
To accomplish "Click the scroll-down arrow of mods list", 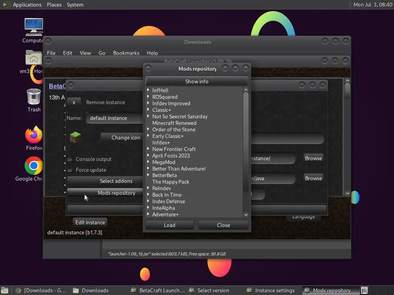I will tap(246, 214).
